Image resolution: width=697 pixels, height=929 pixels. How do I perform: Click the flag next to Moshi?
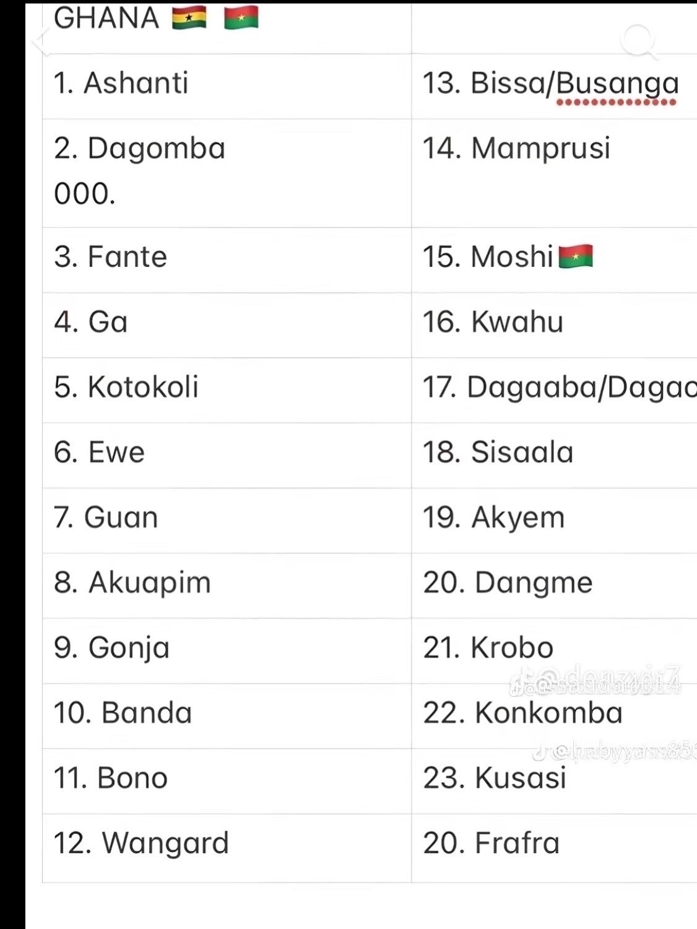click(576, 256)
